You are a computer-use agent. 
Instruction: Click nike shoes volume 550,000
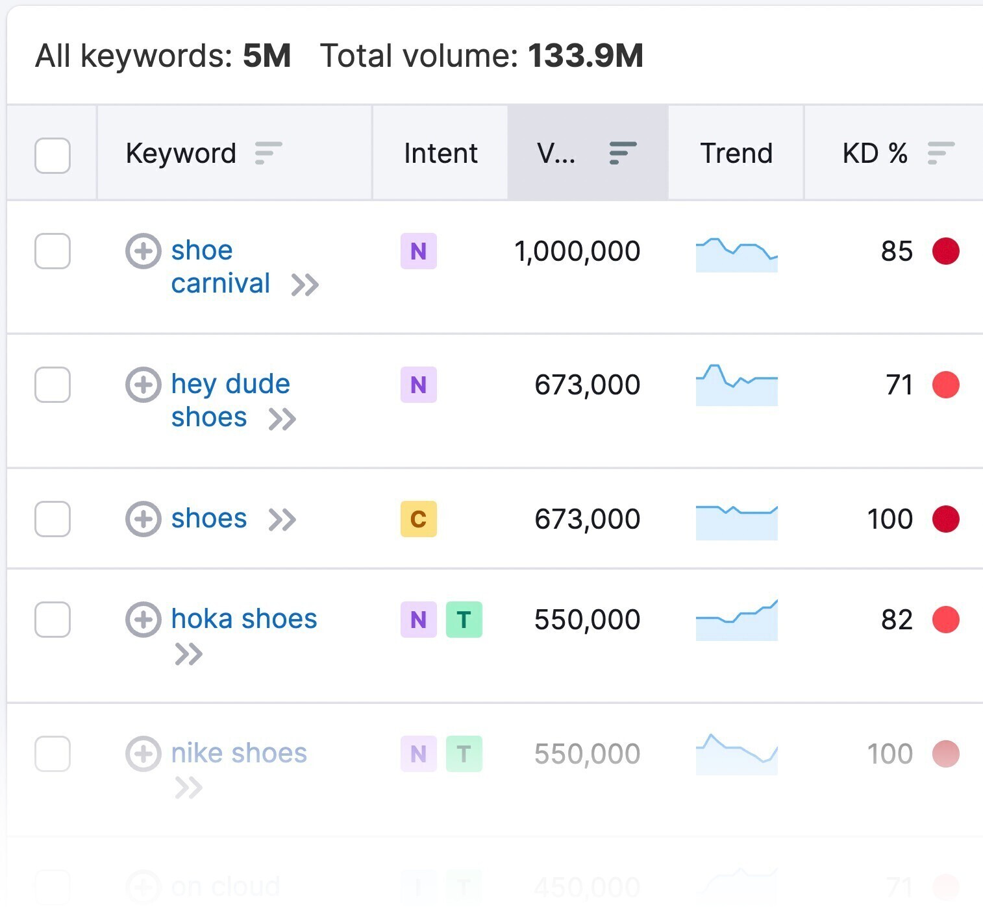(588, 755)
